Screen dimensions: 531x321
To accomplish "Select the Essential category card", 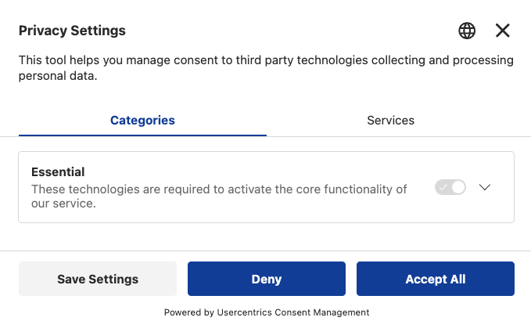I will (x=266, y=213).
